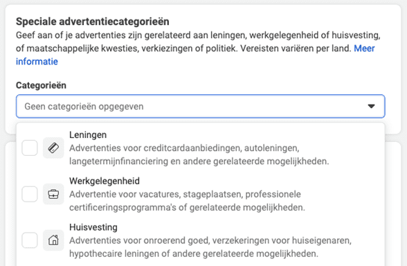Follow the blue 'informatie' link text

[x=37, y=62]
